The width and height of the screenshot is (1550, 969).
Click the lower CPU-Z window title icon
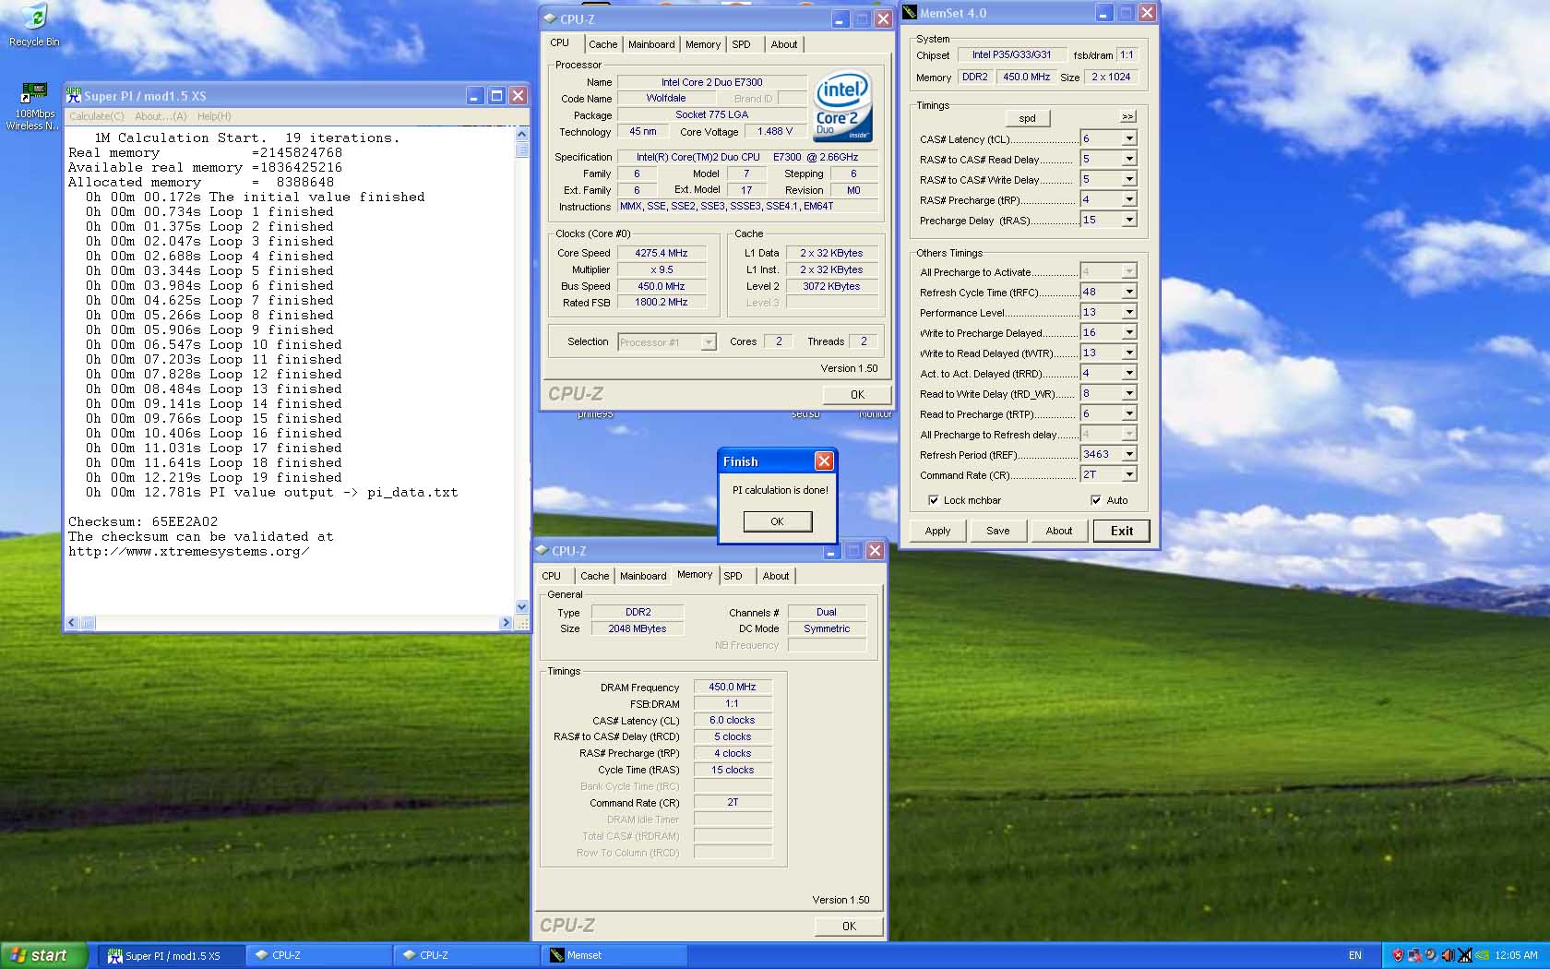coord(542,550)
